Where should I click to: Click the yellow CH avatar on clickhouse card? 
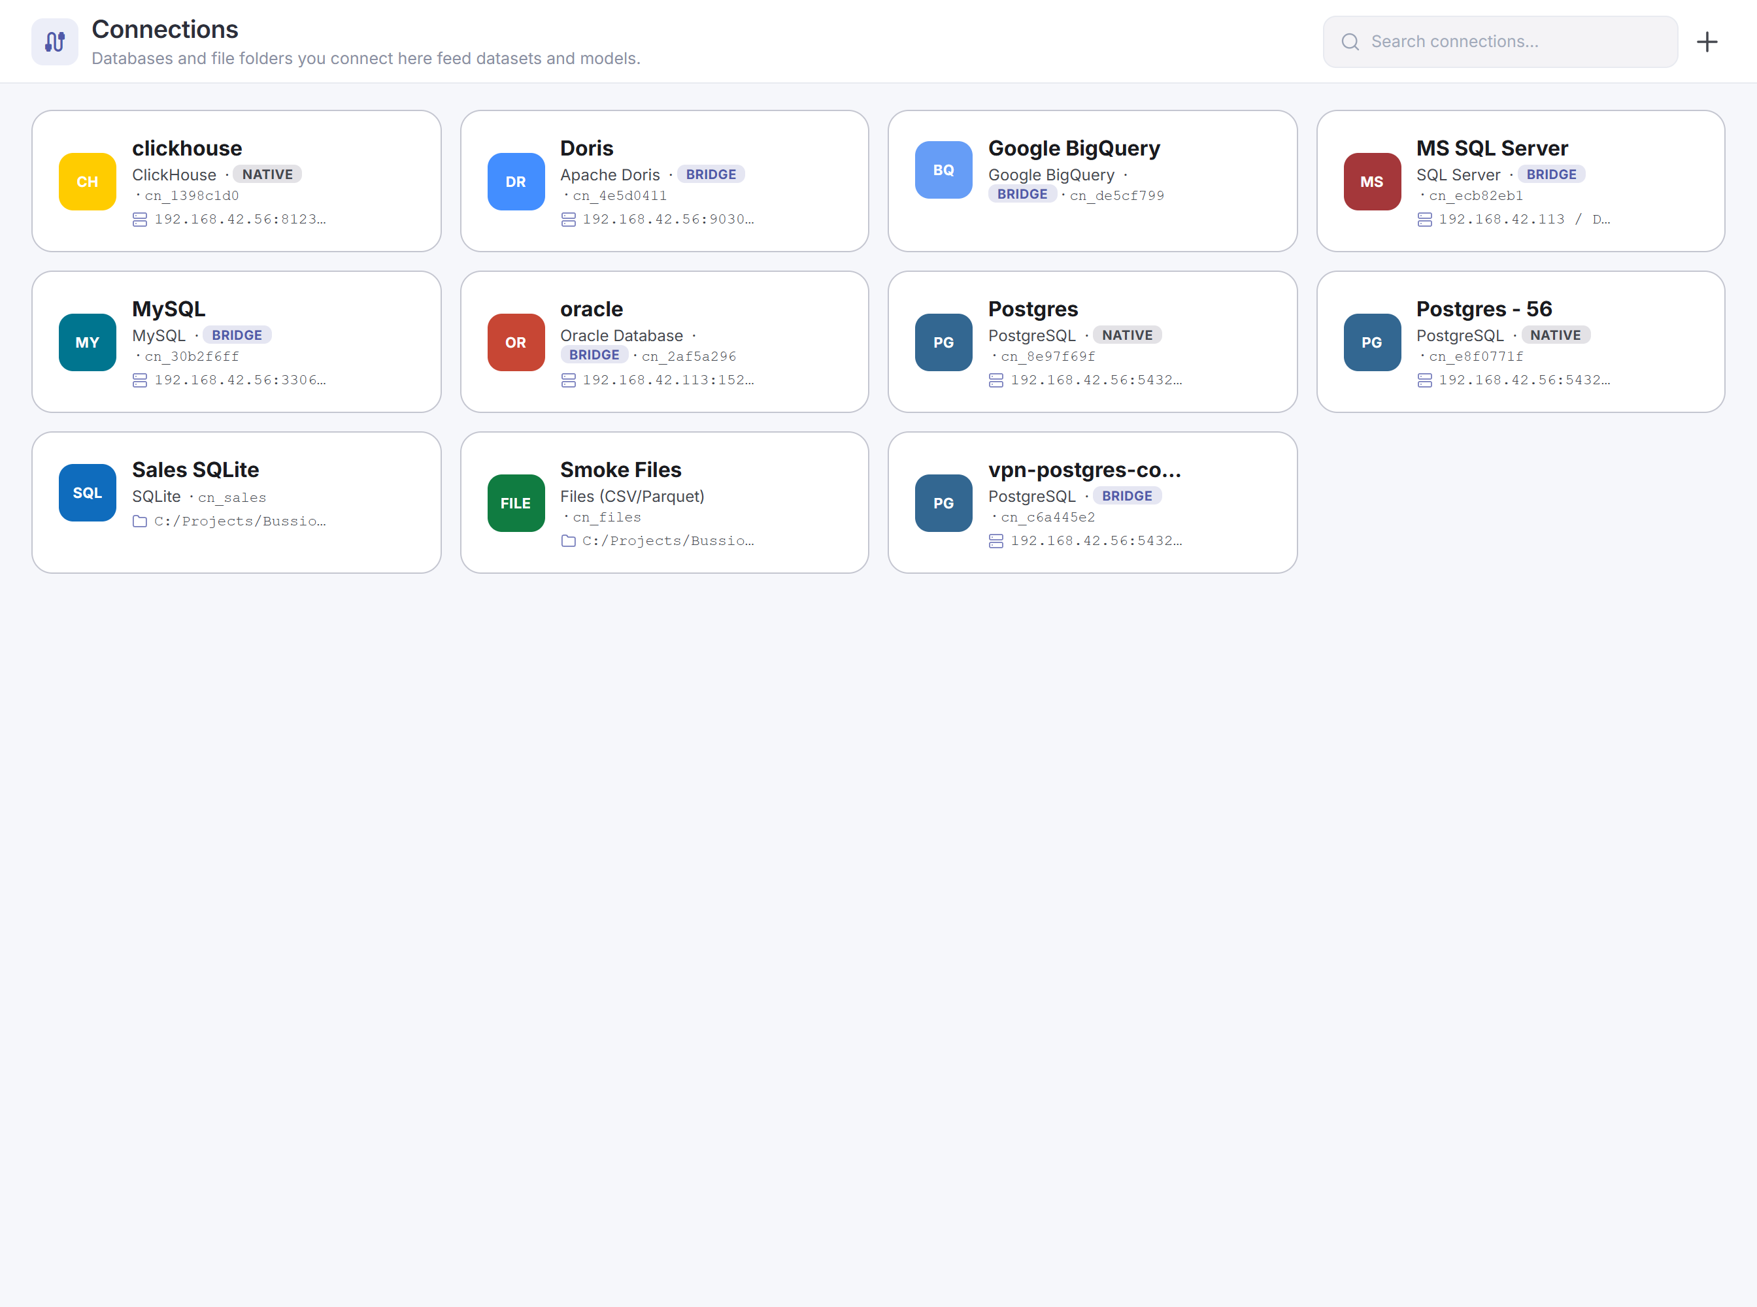87,182
